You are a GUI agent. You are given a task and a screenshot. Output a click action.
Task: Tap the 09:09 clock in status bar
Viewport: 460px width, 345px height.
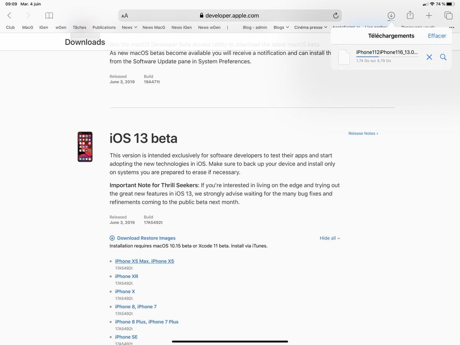coord(11,4)
